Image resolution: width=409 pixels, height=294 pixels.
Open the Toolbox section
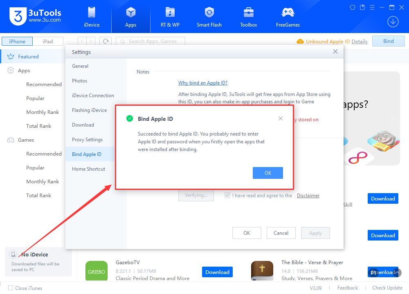[x=248, y=17]
